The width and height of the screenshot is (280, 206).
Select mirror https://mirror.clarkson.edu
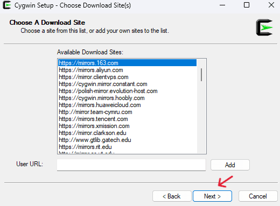127,133
